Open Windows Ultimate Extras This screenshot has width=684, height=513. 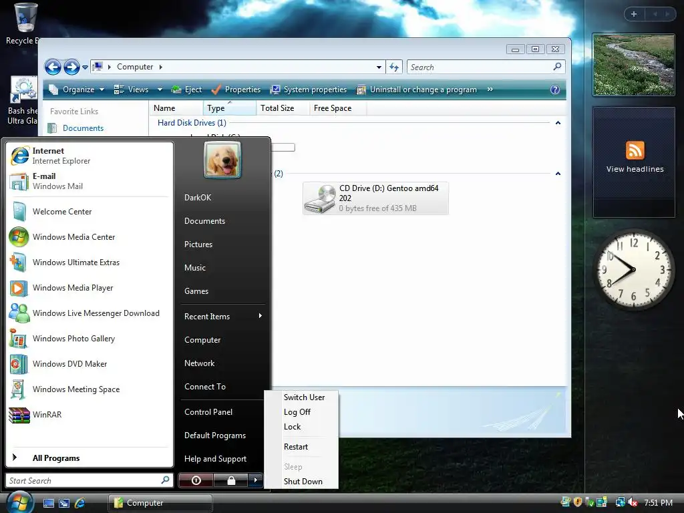pos(90,262)
